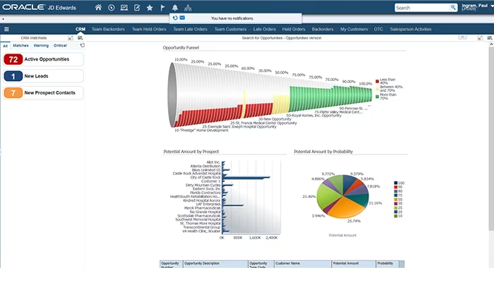
Task: Maximize the Search for Opportunities panel
Action: coord(480,38)
